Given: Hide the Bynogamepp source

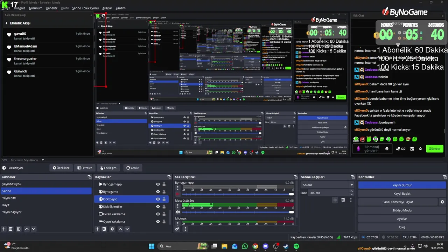Looking at the screenshot, I should coord(158,184).
